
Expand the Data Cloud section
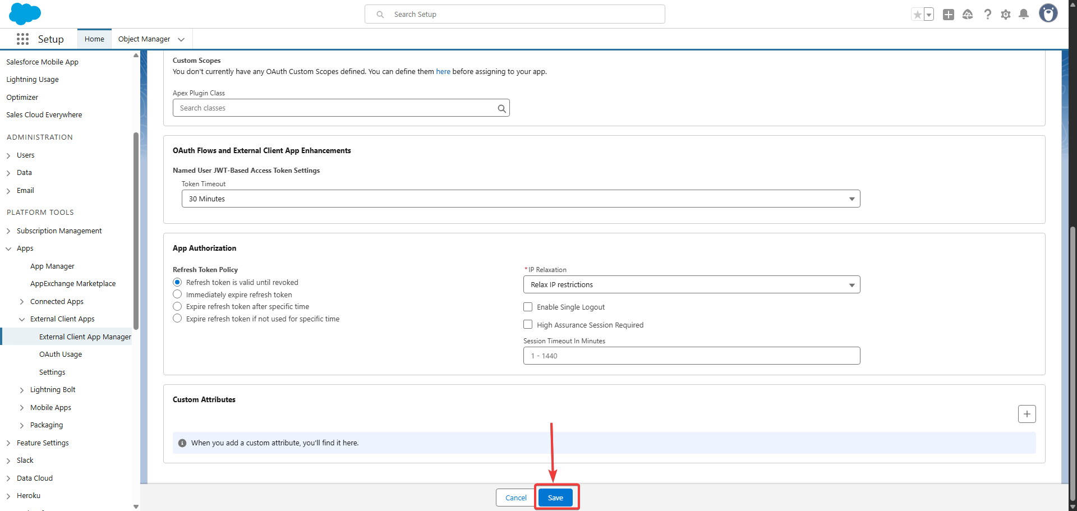[8, 478]
